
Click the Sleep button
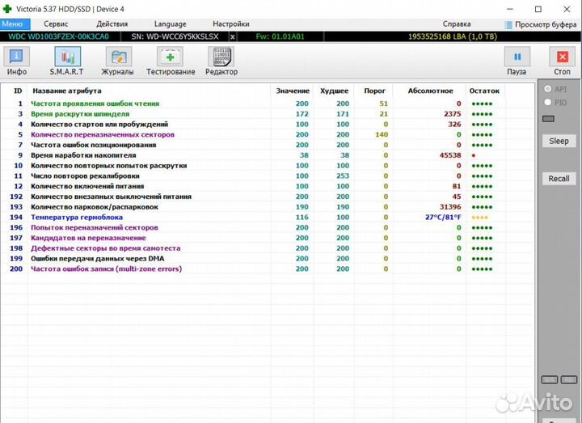coord(559,141)
